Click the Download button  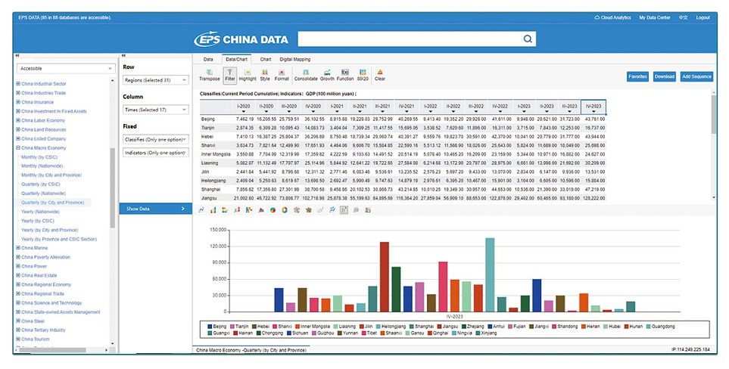(x=665, y=76)
